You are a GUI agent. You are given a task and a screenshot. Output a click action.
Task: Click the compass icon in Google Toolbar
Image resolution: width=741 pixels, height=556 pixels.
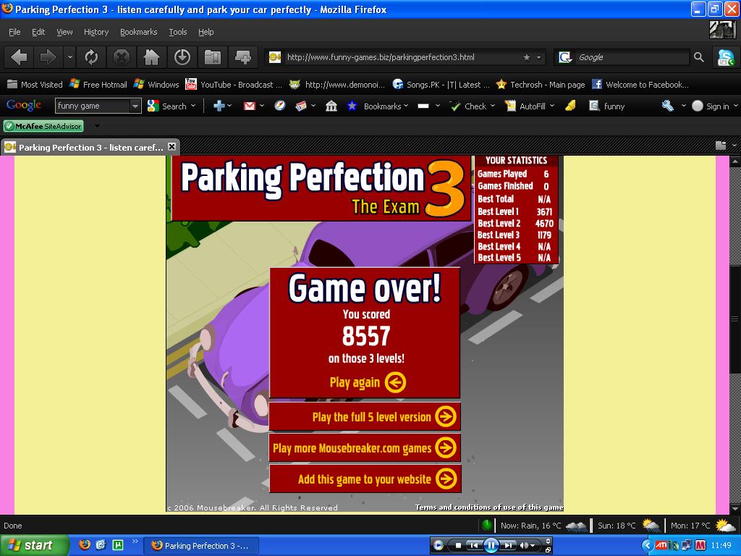click(280, 106)
